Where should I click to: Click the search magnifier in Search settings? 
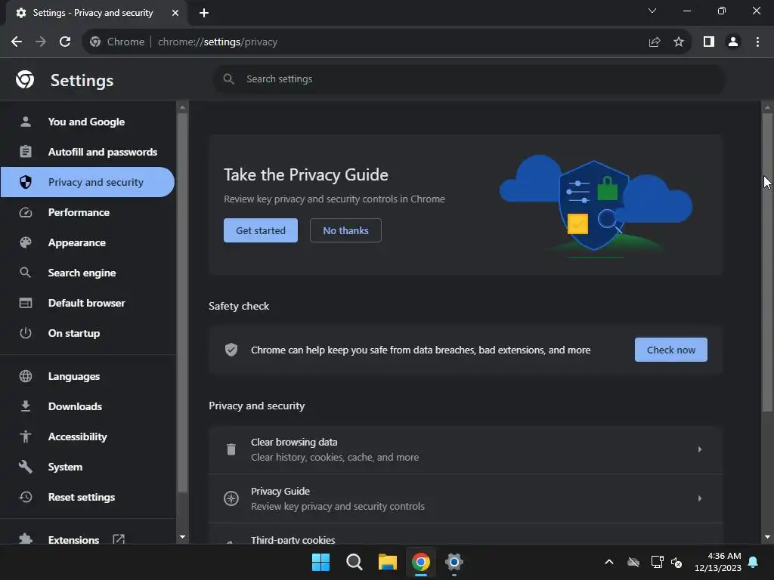tap(228, 79)
